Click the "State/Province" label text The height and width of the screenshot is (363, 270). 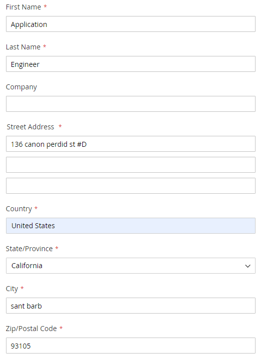coord(29,249)
